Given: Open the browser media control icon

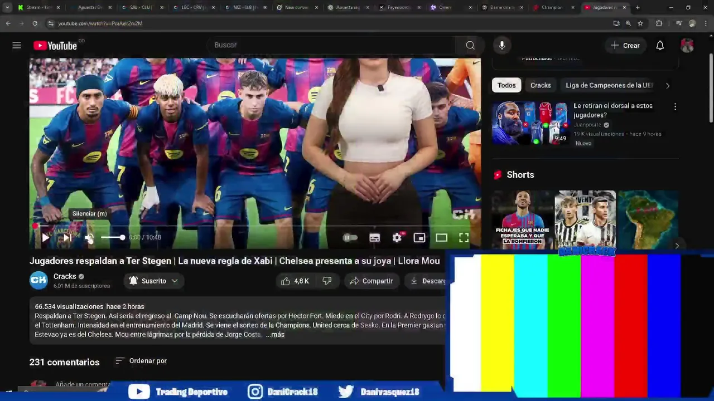Looking at the screenshot, I should 678,23.
